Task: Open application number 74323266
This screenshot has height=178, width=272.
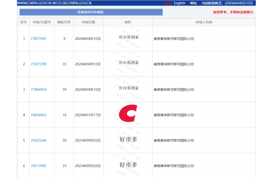Action: tap(39, 140)
